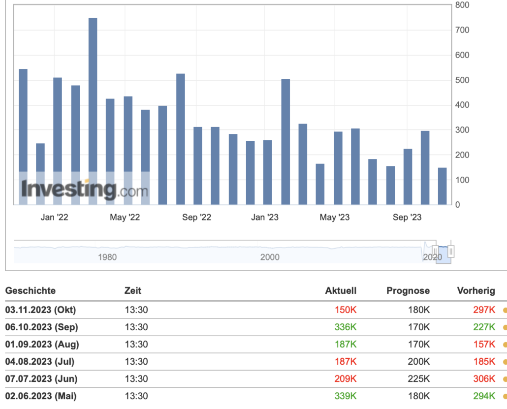This screenshot has width=507, height=409.
Task: Open the 03.11.2023 (Okt) row
Action: (x=256, y=310)
